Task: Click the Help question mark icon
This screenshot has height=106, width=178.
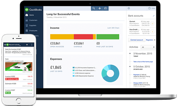Action: (149, 8)
